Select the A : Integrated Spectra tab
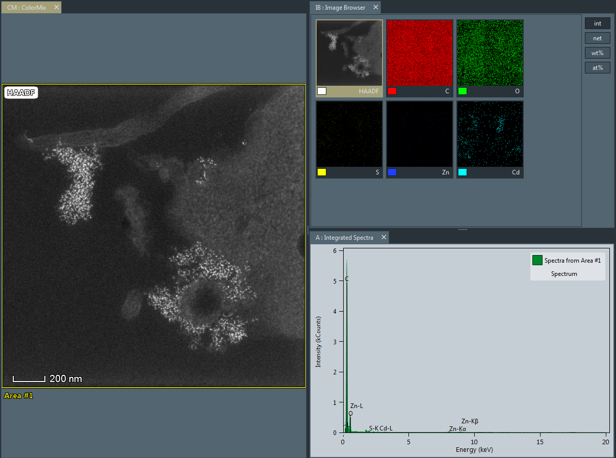The width and height of the screenshot is (616, 458). click(345, 237)
